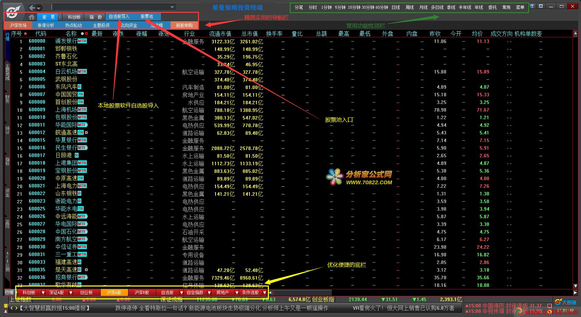Select the 日线 period button
Image resolution: width=581 pixels, height=317 pixels.
(396, 7)
